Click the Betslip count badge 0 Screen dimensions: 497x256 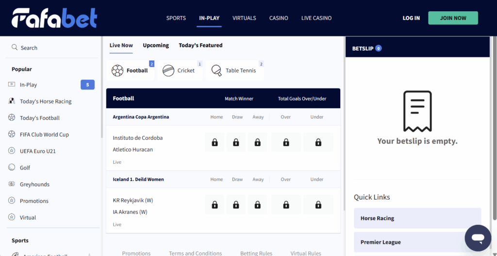tap(378, 49)
